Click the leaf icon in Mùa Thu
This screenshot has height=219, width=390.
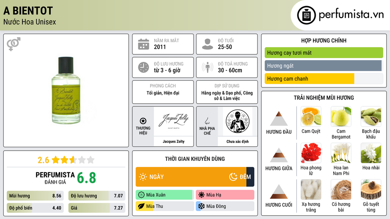tap(141, 206)
